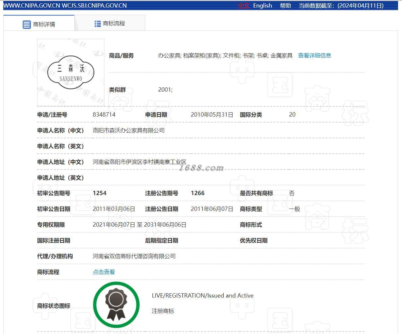The width and height of the screenshot is (402, 334).
Task: Select applicant name 洛阳市森沃办公家具有限公司
Action: point(128,130)
